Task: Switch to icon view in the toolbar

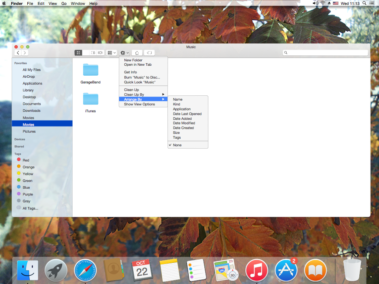Action: tap(78, 52)
